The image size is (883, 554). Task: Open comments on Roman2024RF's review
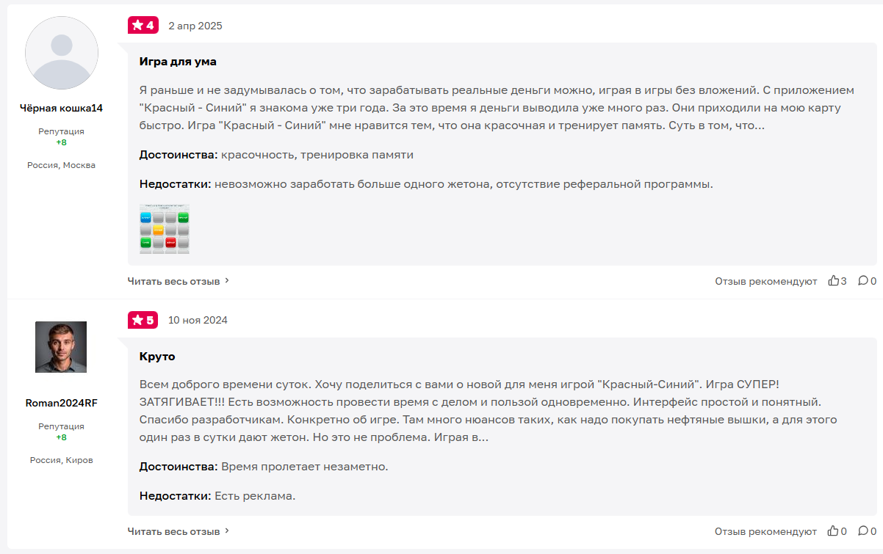[863, 531]
